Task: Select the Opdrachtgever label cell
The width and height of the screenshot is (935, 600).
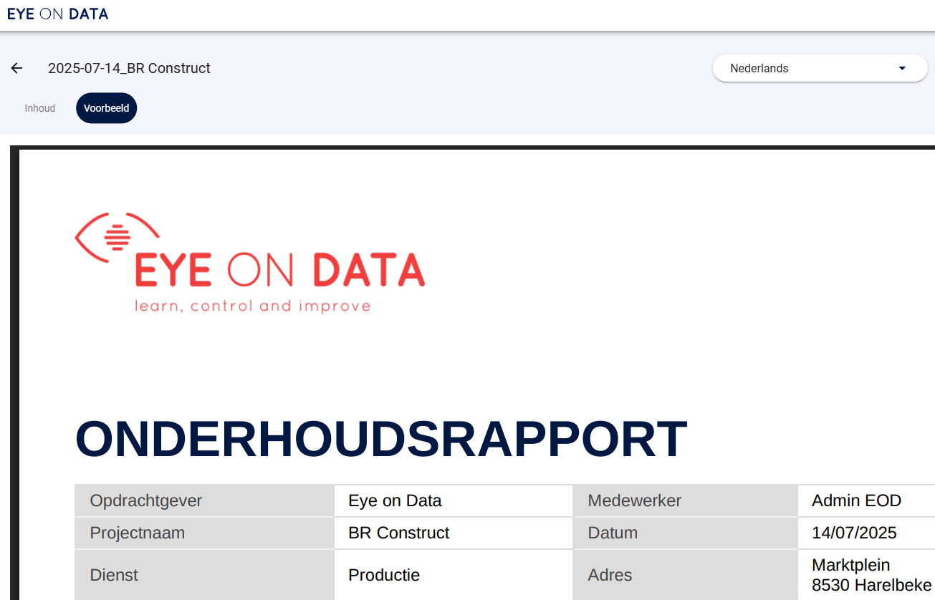Action: click(x=203, y=500)
